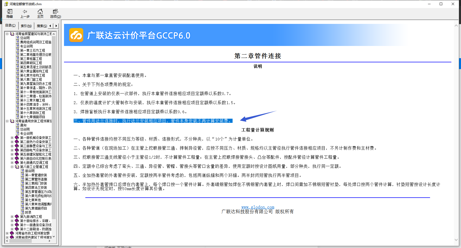The width and height of the screenshot is (461, 248).
Task: Click the tree pane horizontal scroll-right arrow
Action: (49, 241)
